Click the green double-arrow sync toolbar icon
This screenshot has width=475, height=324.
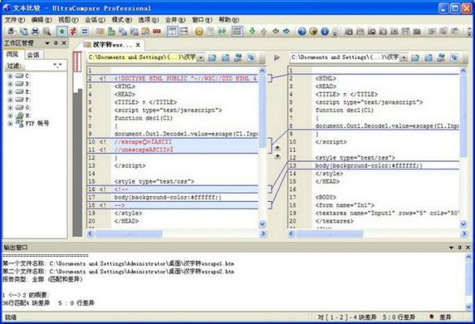222,32
